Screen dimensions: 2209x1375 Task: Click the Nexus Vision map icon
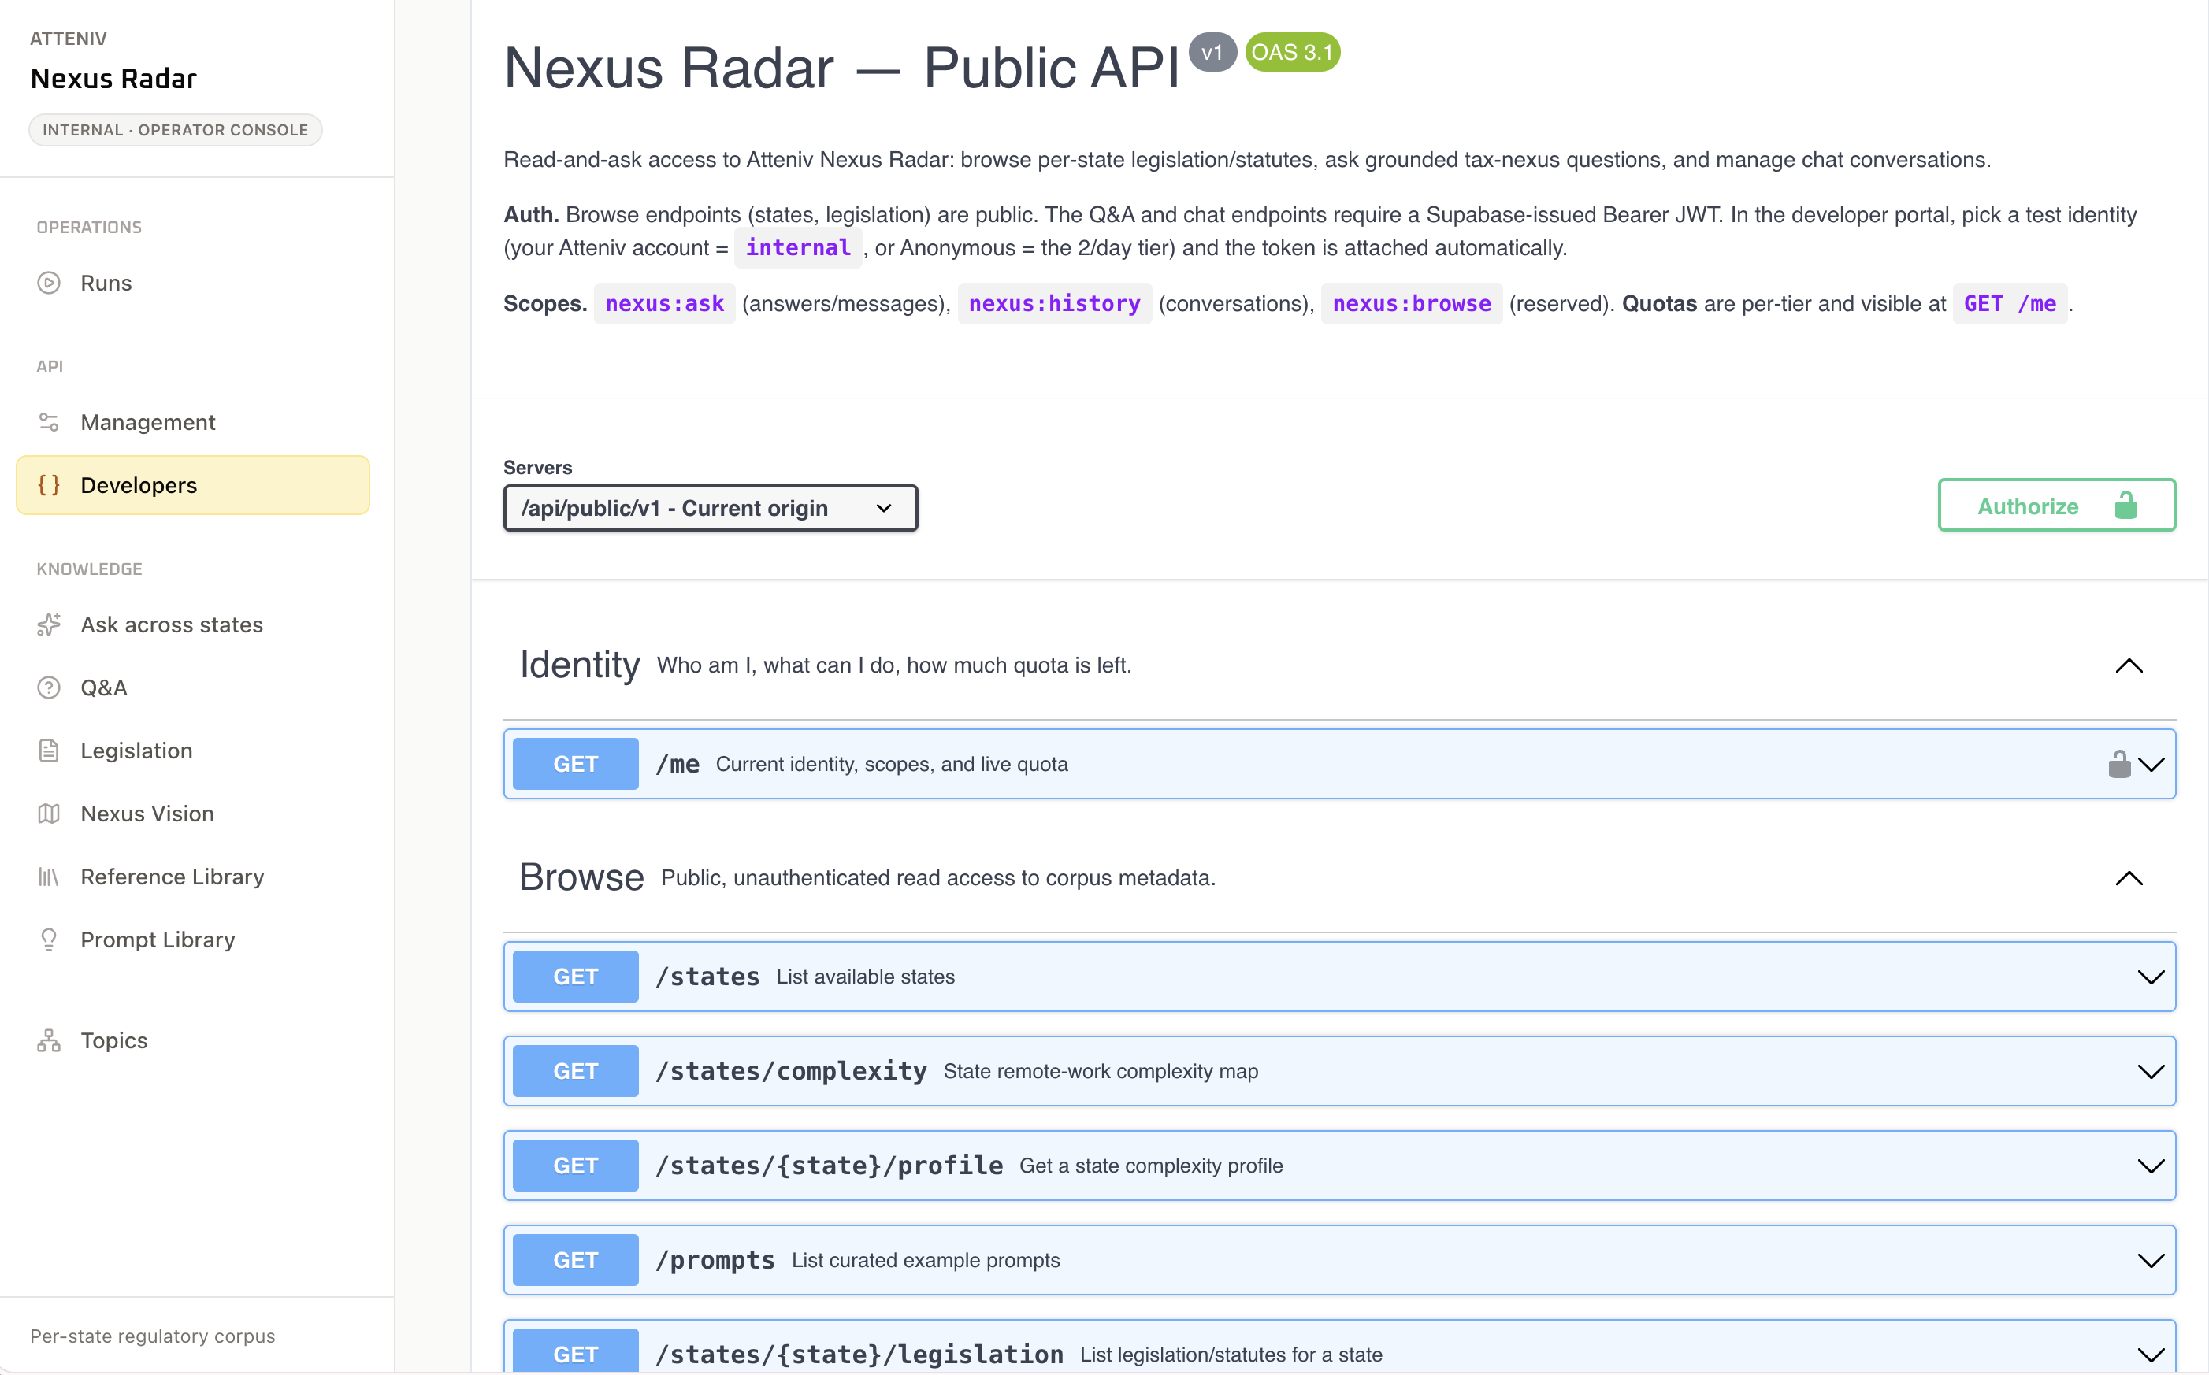[49, 813]
